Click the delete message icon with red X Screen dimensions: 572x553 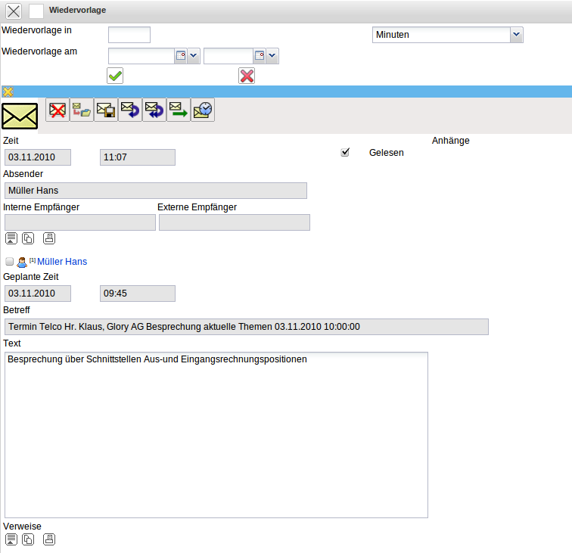click(58, 110)
